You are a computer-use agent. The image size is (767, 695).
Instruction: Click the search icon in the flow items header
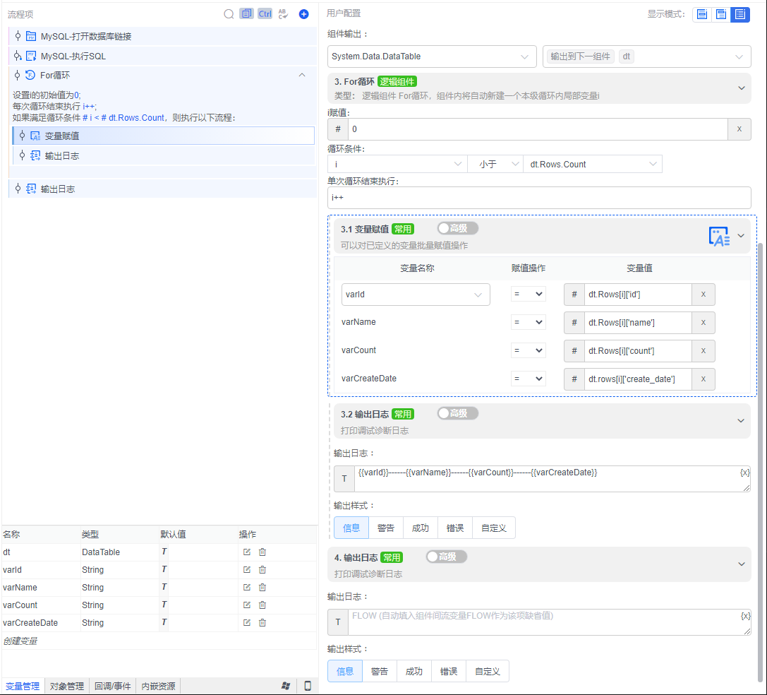pyautogui.click(x=229, y=14)
